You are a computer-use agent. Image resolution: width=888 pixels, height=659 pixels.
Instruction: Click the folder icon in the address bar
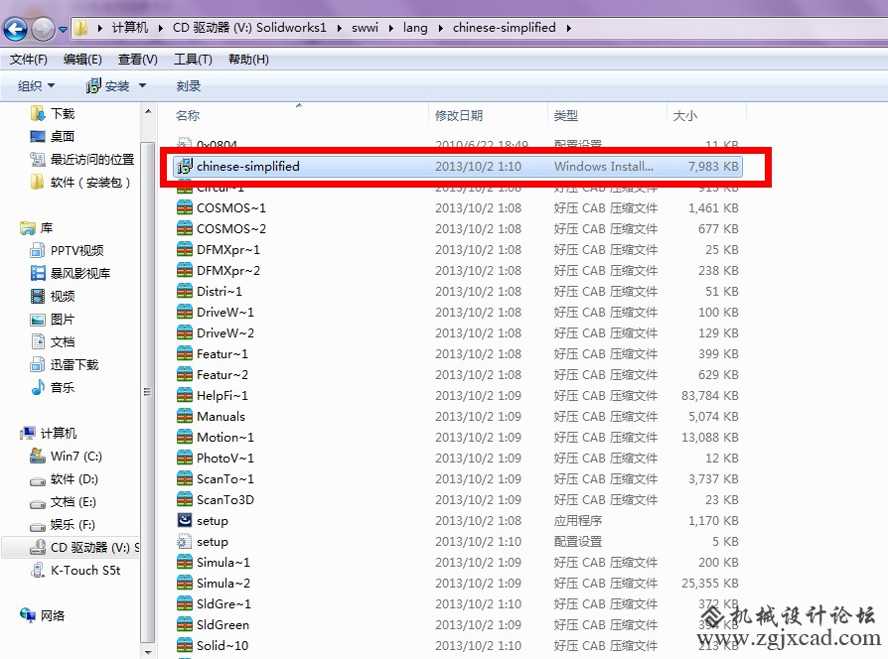(x=81, y=28)
